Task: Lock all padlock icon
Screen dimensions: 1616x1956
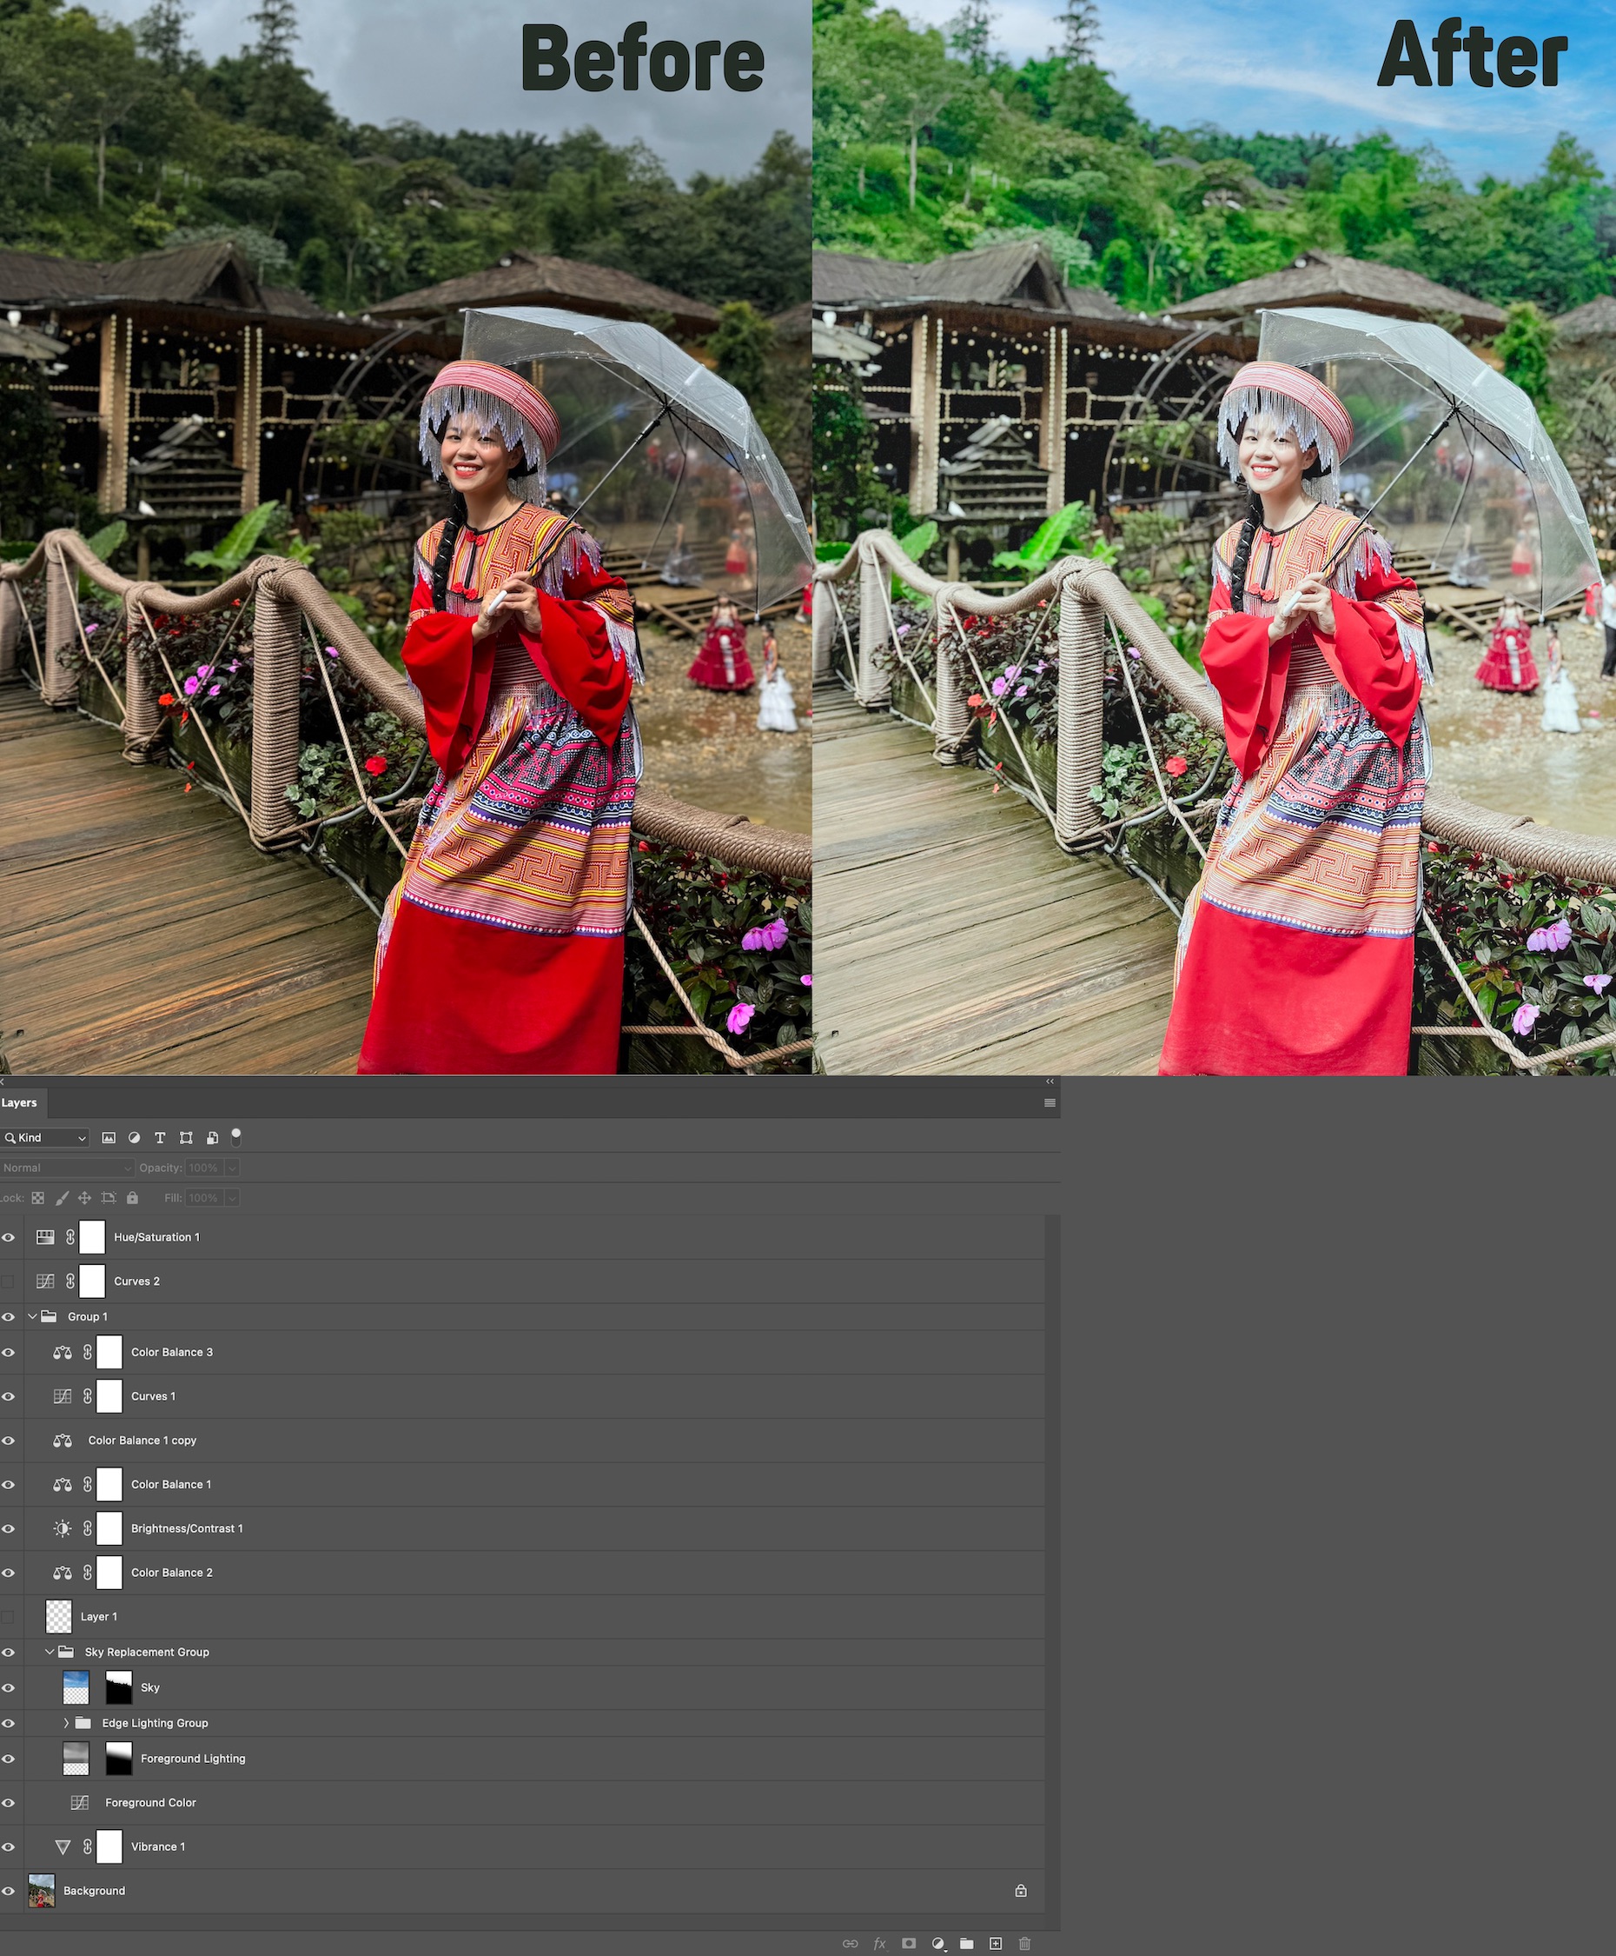Action: 132,1198
